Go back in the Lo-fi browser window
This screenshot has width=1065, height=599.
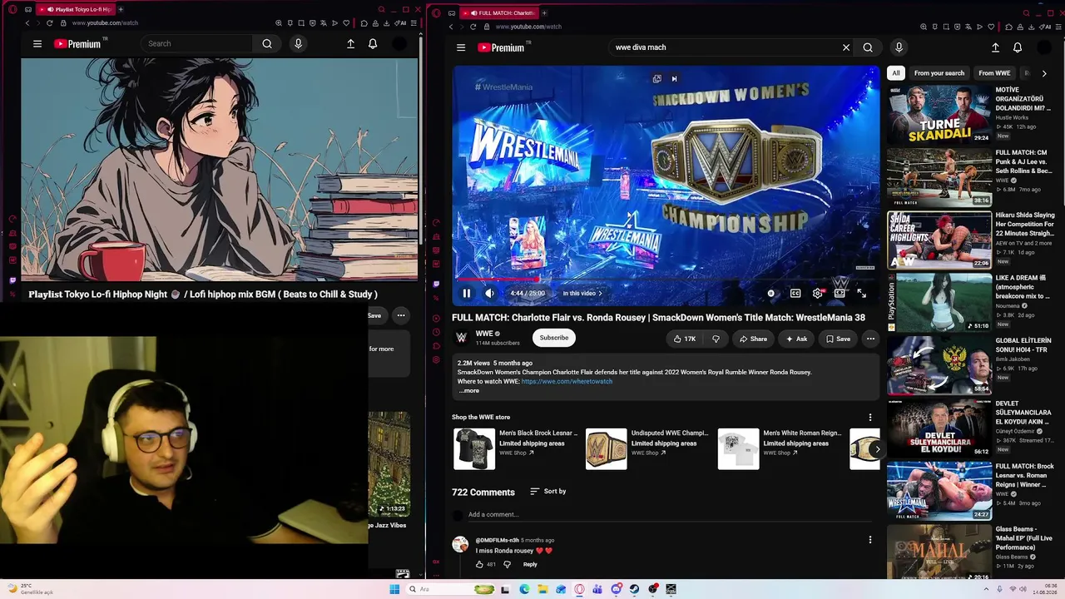point(27,23)
